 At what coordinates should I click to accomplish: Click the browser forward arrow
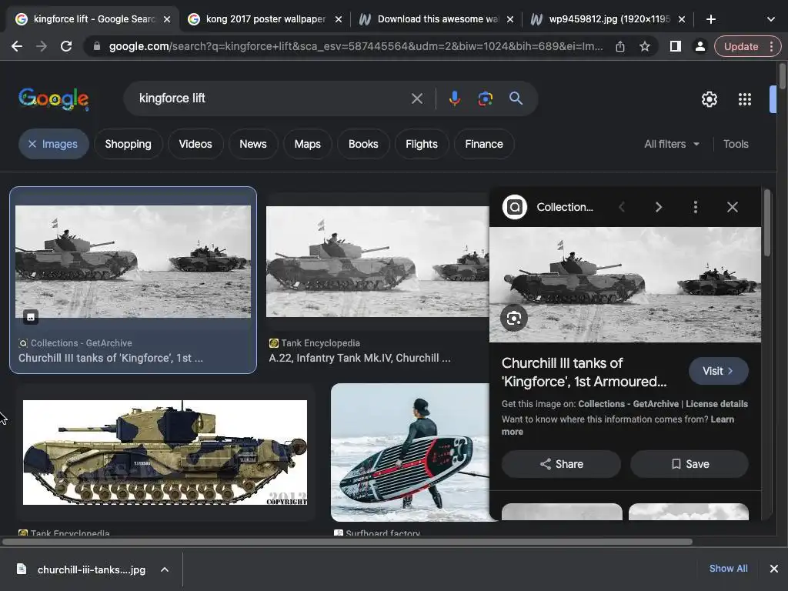coord(42,46)
